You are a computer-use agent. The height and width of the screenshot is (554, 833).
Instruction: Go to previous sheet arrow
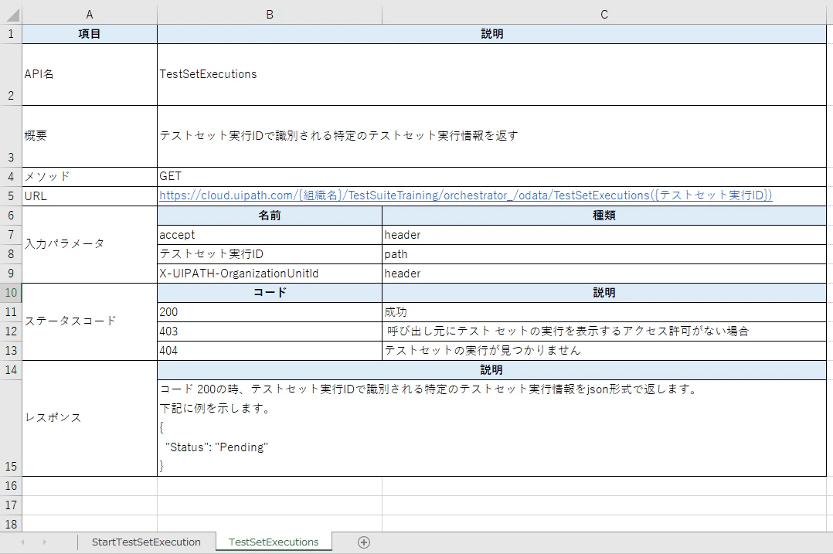(x=23, y=542)
